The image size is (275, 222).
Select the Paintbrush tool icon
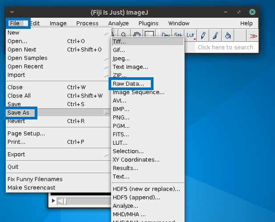(x=215, y=36)
